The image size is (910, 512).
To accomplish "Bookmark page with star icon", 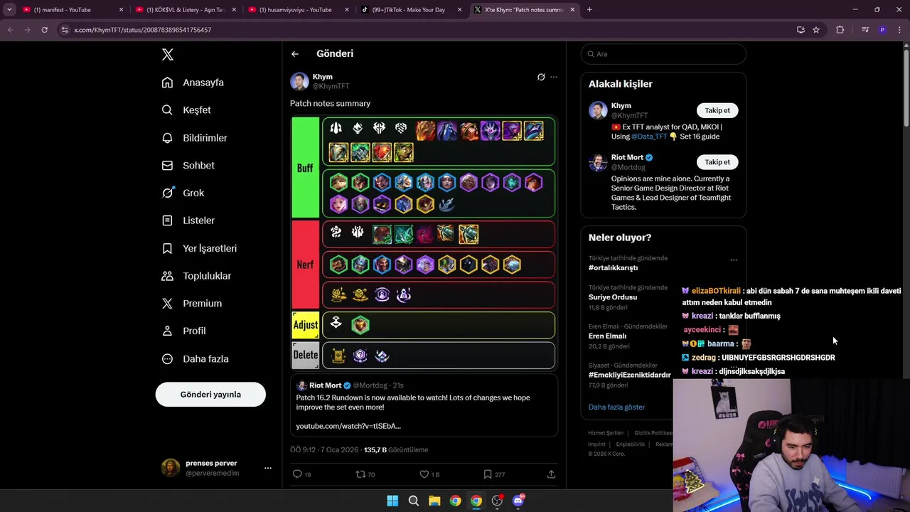I will (x=816, y=30).
